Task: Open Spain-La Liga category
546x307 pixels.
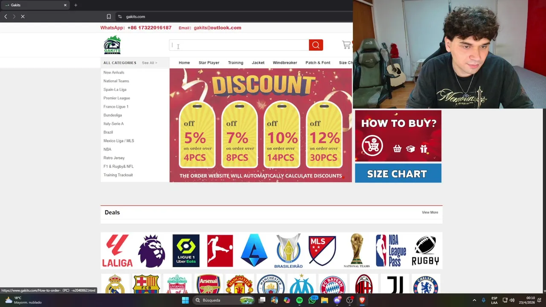Action: 115,90
